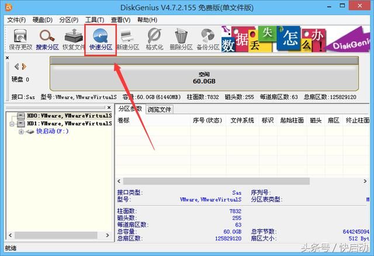The height and width of the screenshot is (256, 374).
Task: Switch to the 分区参数 tab
Action: tap(130, 109)
